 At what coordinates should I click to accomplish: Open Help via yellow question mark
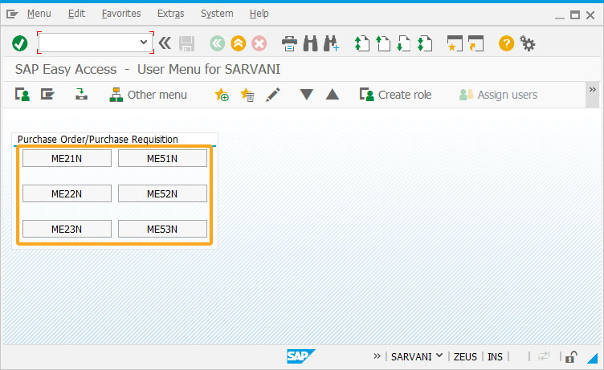click(506, 43)
